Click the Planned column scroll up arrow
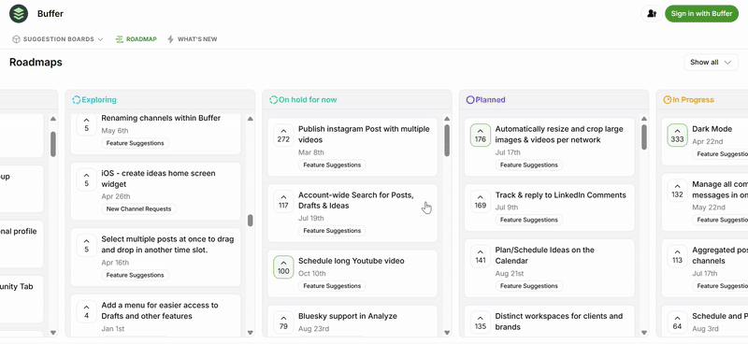This screenshot has width=748, height=344. pos(644,119)
